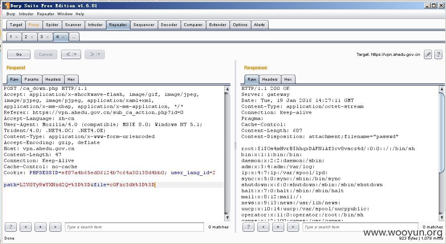Click the response search term field
This screenshot has width=446, height=244.
(360, 227)
